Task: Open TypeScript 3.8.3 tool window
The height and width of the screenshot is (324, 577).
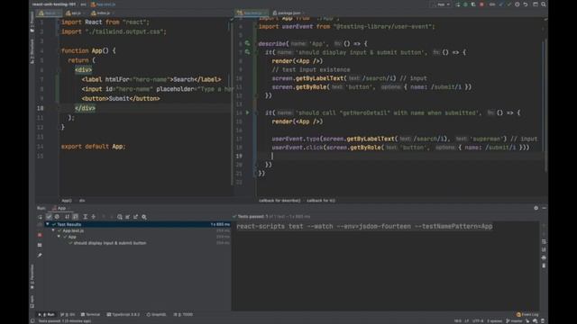Action: click(x=124, y=314)
